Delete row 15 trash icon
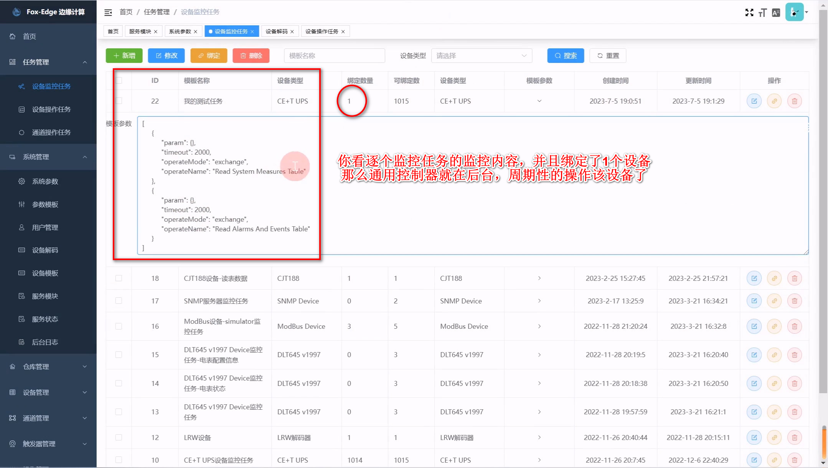Screen dimensions: 828x468 795,355
